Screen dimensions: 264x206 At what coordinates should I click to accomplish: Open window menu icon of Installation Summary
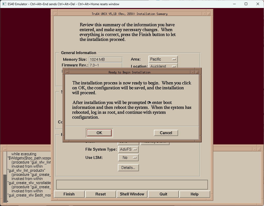coord(55,14)
